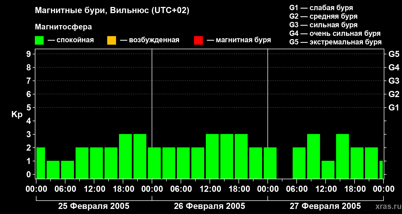The width and height of the screenshot is (402, 214).
Task: Click the 'Kp' axis title
Action: point(17,114)
